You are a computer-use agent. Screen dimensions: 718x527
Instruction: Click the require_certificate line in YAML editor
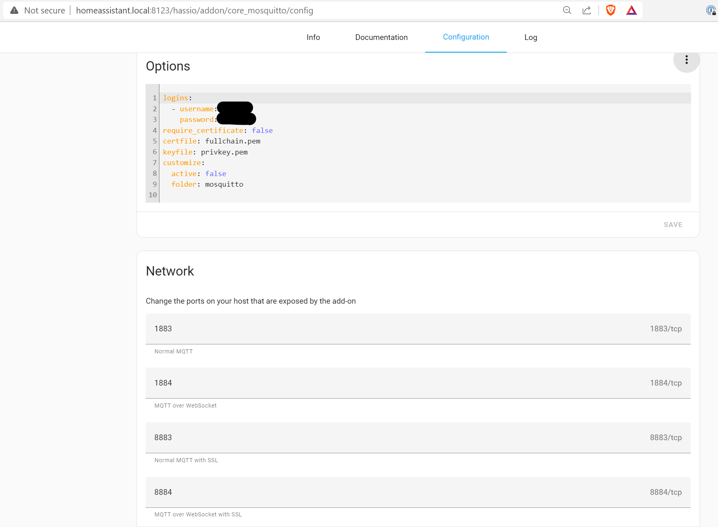pyautogui.click(x=218, y=130)
